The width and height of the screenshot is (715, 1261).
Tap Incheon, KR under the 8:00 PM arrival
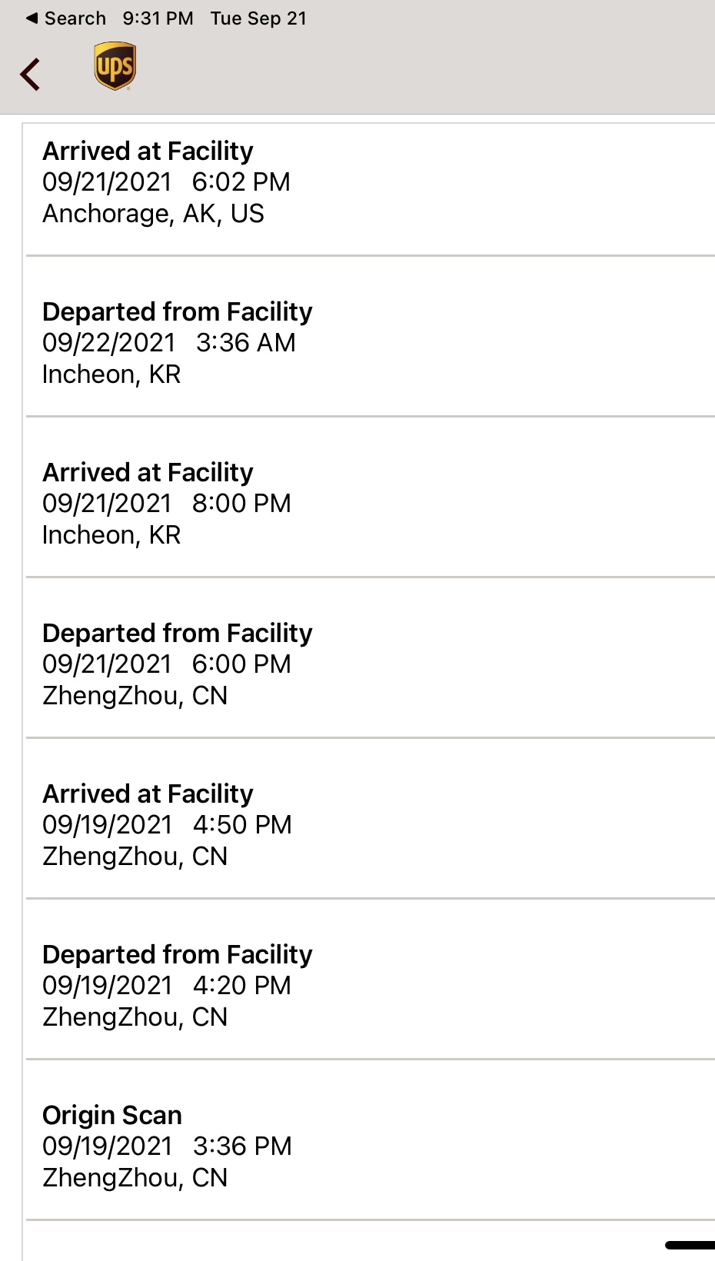(x=111, y=535)
